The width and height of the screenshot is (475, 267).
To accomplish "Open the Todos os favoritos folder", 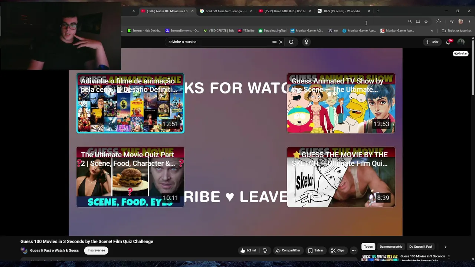I will (456, 31).
